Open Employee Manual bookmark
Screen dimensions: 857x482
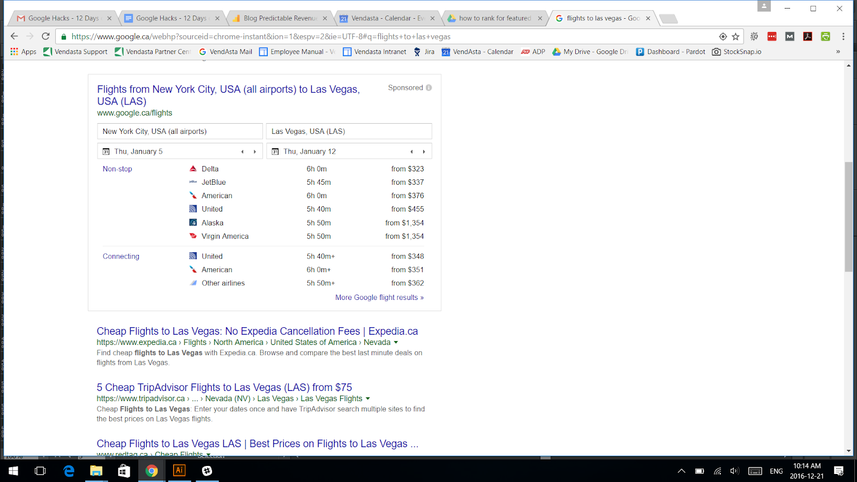click(297, 52)
